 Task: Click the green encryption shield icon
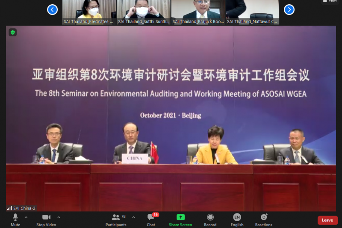coord(13,33)
